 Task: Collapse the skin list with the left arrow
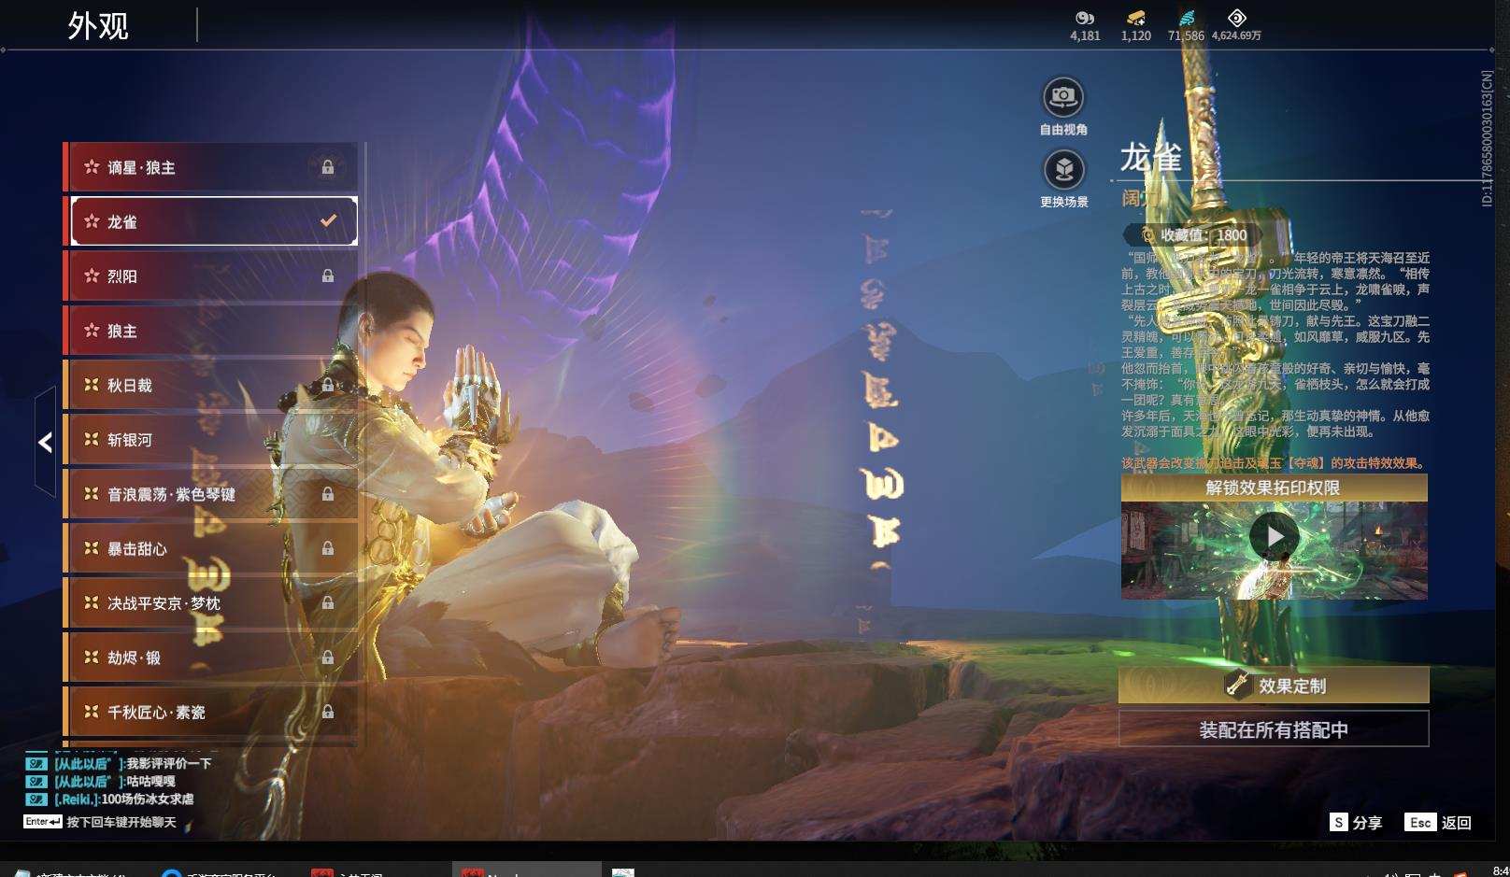pyautogui.click(x=45, y=442)
